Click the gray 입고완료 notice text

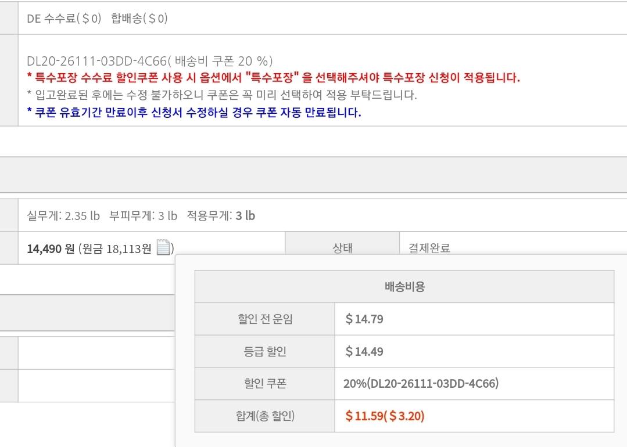coord(222,95)
